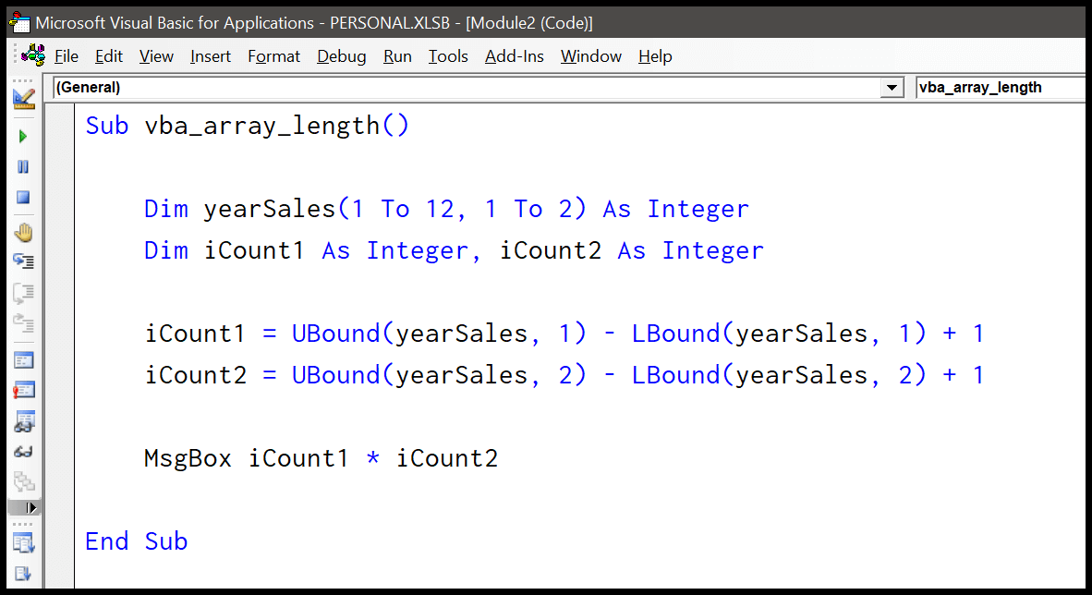Run the macro with the green Run icon
The width and height of the screenshot is (1092, 595).
(x=24, y=136)
